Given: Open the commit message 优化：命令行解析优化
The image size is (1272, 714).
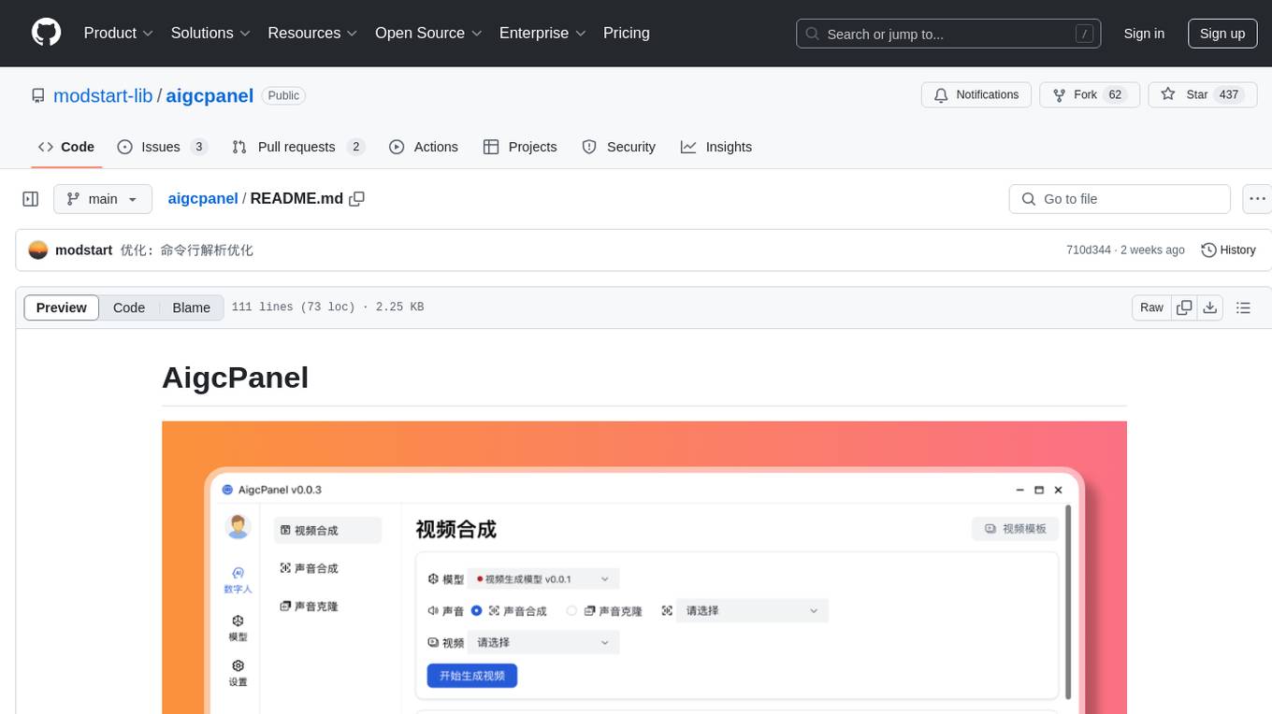Looking at the screenshot, I should pos(187,250).
